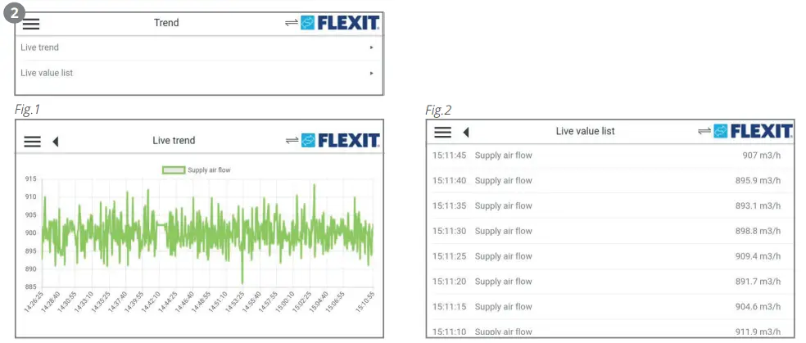Select 15:11:35 Supply air flow row
The height and width of the screenshot is (343, 806).
click(609, 206)
